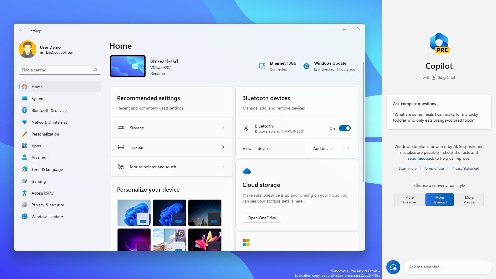
Task: Expand the Taskbar settings chevron
Action: (x=223, y=147)
